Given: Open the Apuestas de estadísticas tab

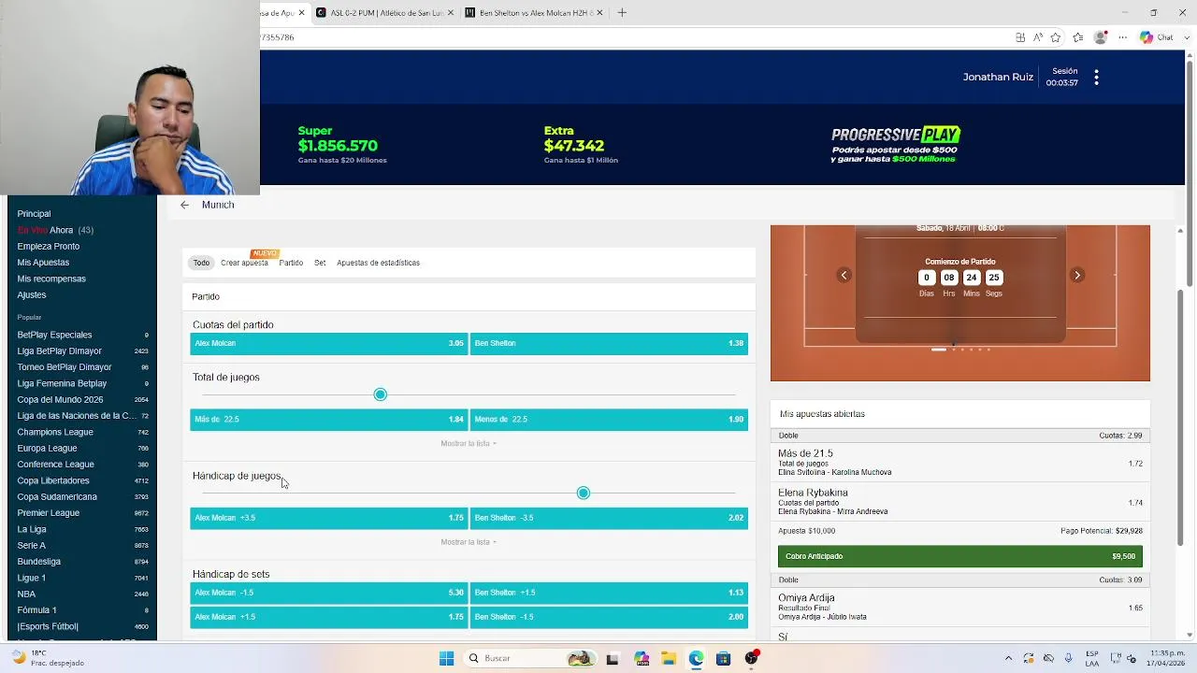Looking at the screenshot, I should click(378, 263).
